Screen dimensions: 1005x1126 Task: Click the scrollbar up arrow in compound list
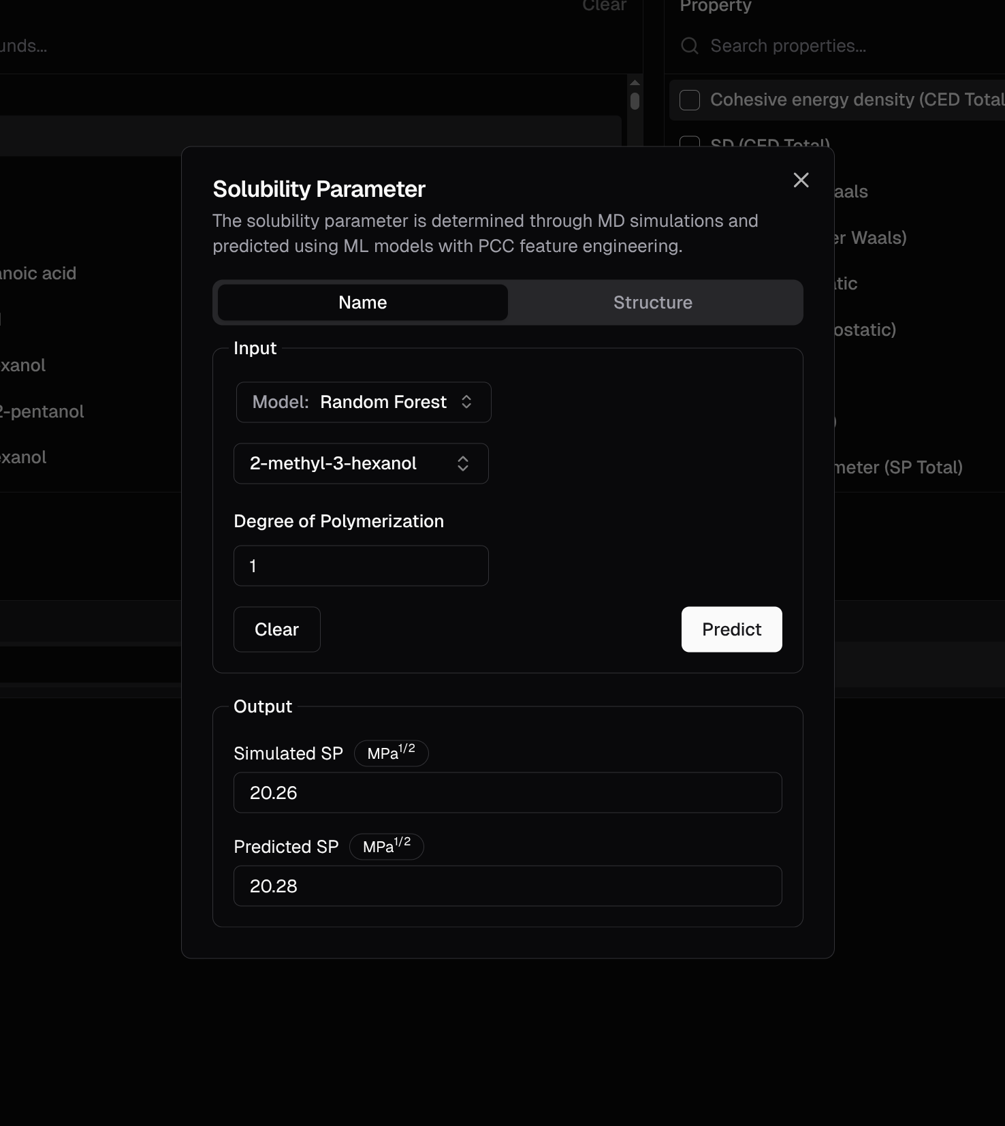635,82
